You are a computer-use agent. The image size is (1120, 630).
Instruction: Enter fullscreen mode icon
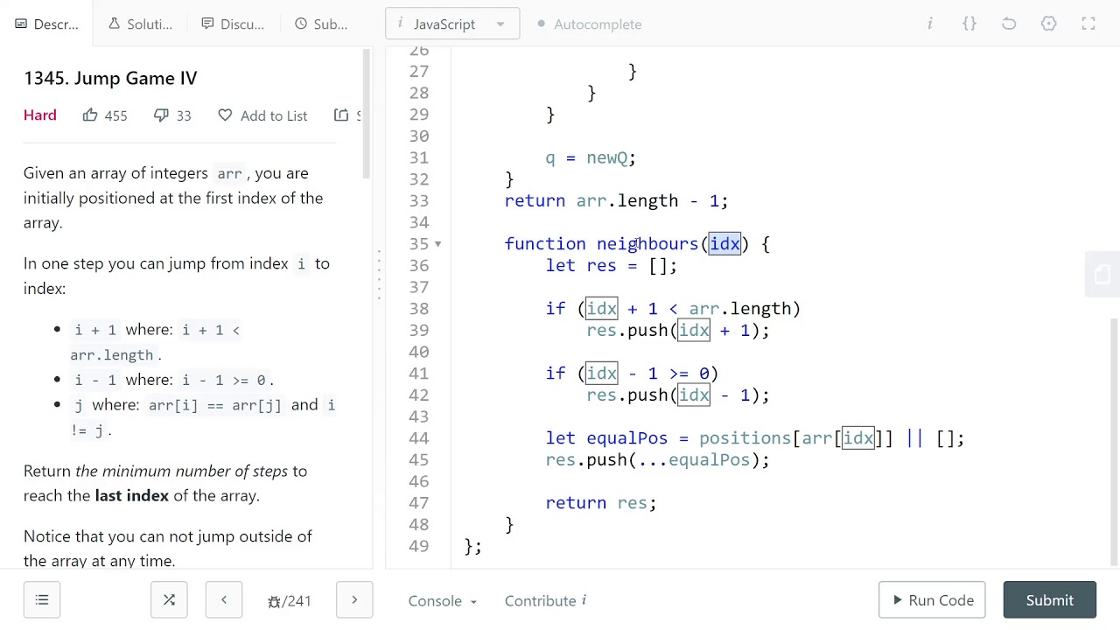coord(1088,24)
